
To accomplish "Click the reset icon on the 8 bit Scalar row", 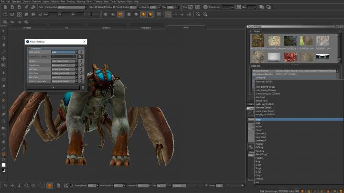I will [x=81, y=77].
